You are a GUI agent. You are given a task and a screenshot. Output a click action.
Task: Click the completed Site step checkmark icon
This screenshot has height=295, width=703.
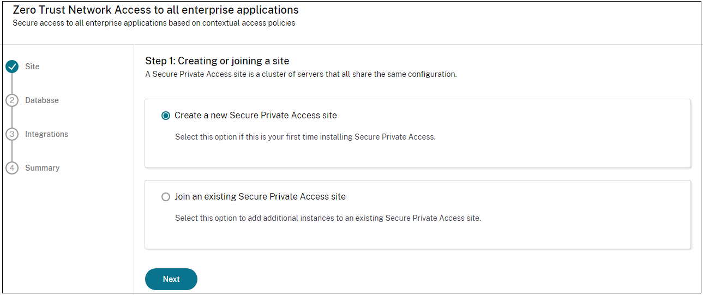coord(12,67)
